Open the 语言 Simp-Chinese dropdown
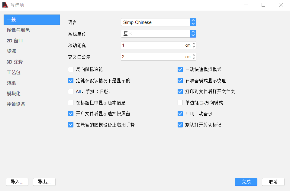The image size is (290, 191). click(159, 22)
